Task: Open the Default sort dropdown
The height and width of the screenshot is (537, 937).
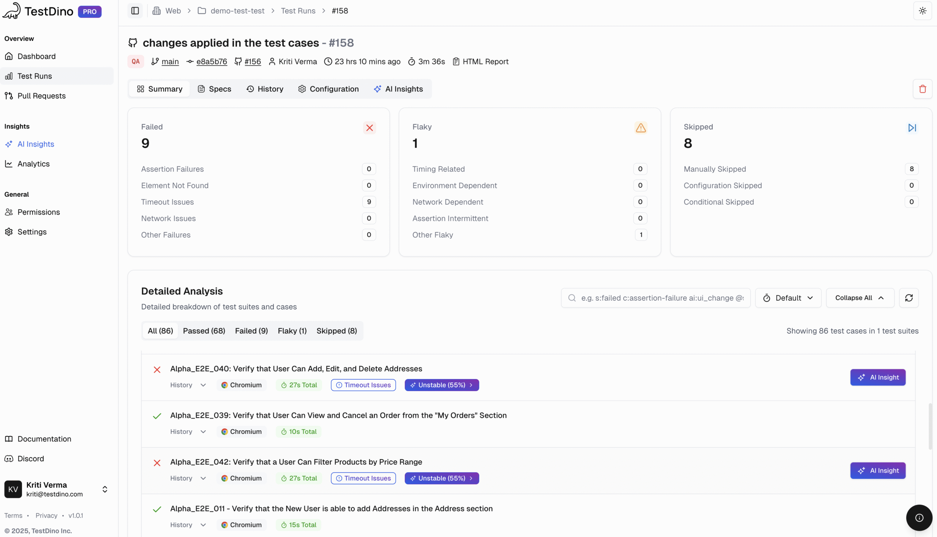Action: point(788,298)
